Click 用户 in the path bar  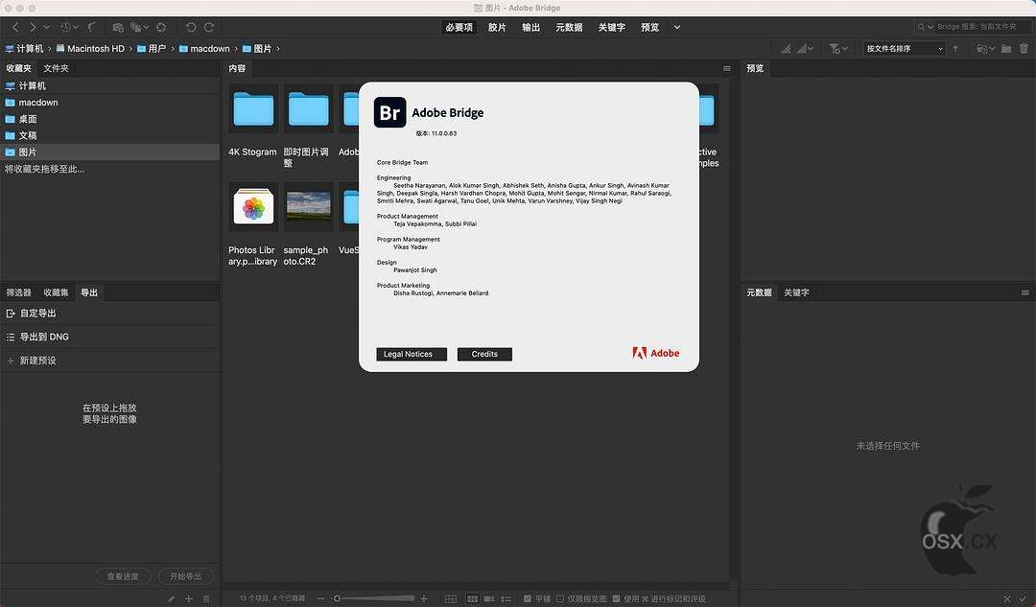152,48
